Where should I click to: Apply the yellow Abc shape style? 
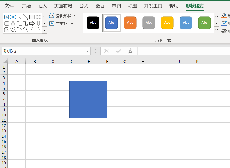coord(167,23)
